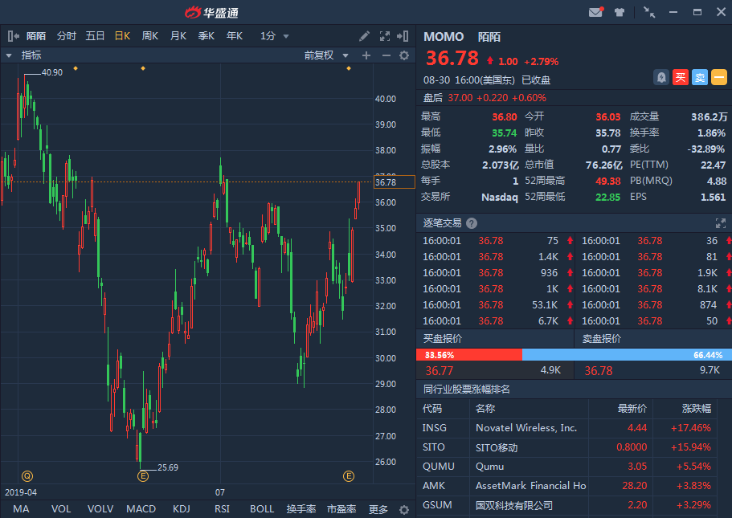Open the mail messages icon
This screenshot has width=732, height=518.
tap(595, 12)
